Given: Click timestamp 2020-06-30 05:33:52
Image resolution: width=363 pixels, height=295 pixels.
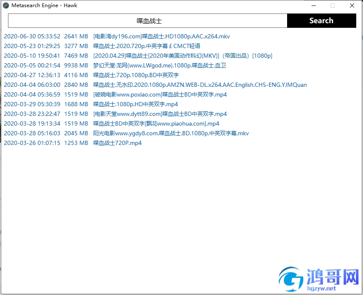Looking at the screenshot, I should 32,36.
